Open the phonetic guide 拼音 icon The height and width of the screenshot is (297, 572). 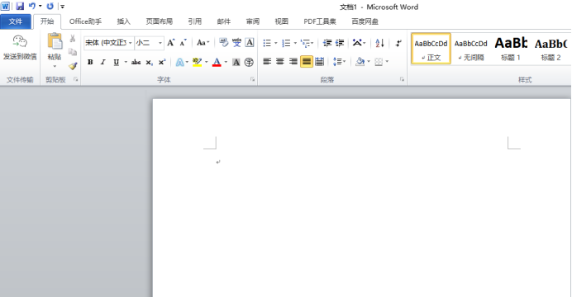pyautogui.click(x=236, y=43)
